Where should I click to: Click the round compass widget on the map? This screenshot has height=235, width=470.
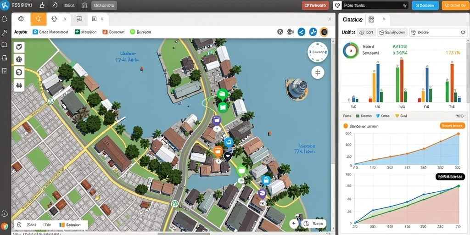coord(318,52)
